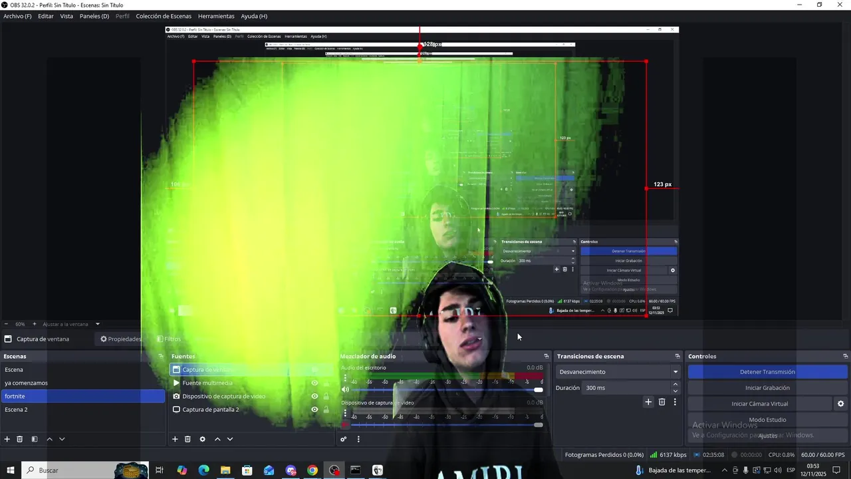The image size is (851, 479).
Task: Open scene filters icon in Escenas toolbar
Action: [x=35, y=439]
